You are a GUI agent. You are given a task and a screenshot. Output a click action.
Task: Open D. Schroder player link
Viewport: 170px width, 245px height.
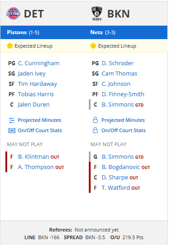click(x=118, y=63)
